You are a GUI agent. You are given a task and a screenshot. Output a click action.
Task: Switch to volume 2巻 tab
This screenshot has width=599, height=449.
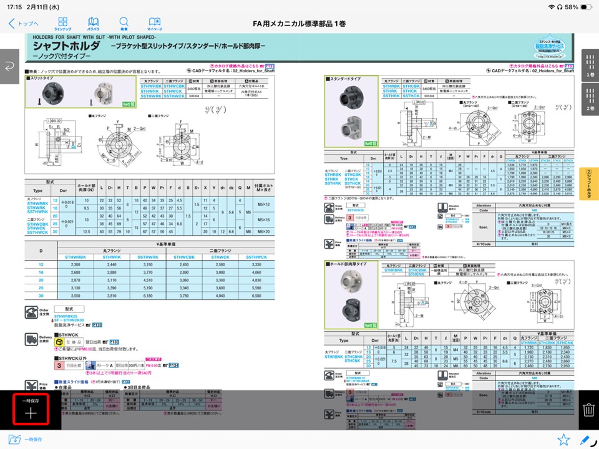(x=590, y=99)
